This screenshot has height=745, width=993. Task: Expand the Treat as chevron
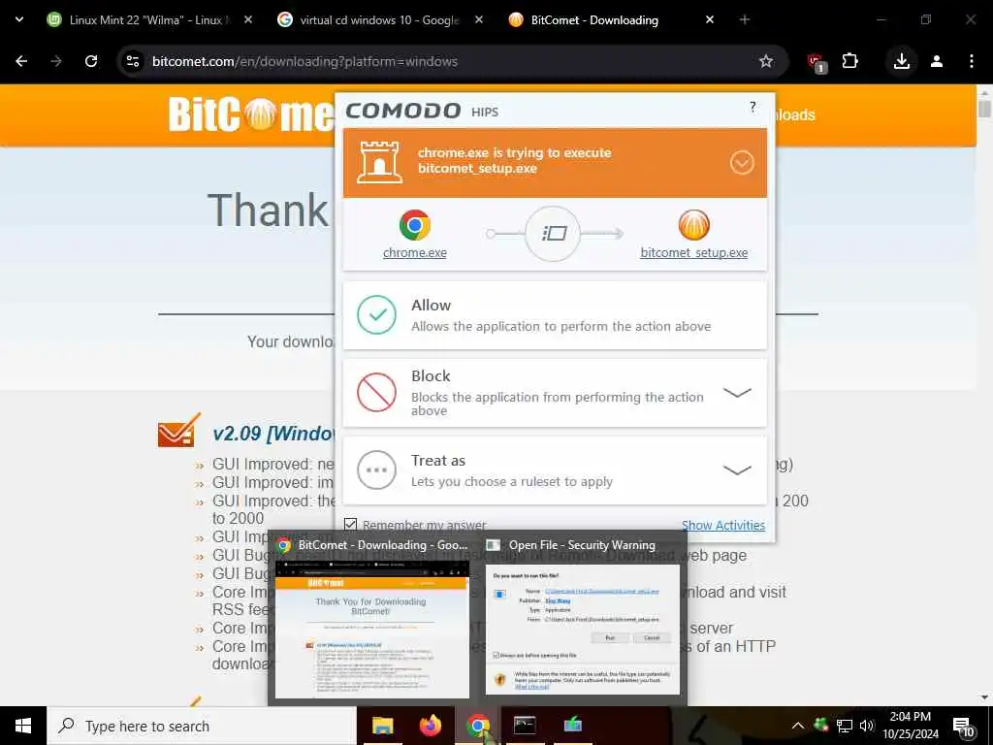coord(737,470)
